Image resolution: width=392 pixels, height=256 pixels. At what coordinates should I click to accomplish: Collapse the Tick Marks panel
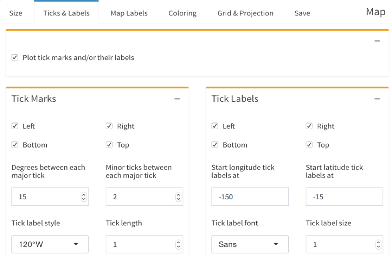point(177,99)
